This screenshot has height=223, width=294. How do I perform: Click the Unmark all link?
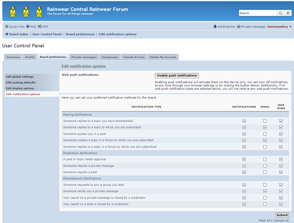(281, 220)
